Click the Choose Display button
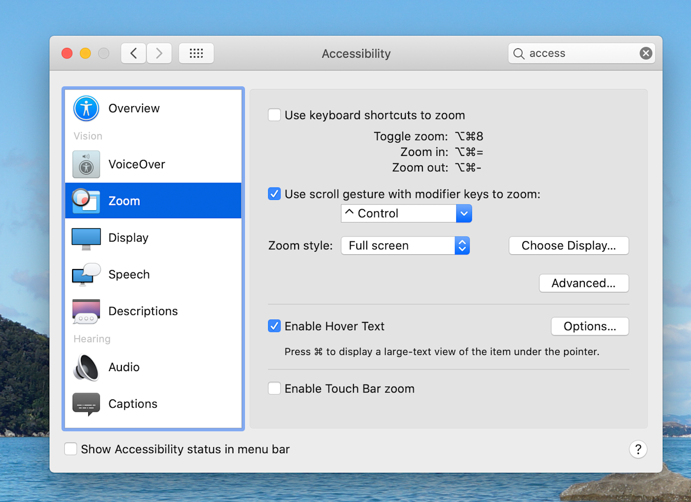The image size is (691, 502). coord(569,246)
